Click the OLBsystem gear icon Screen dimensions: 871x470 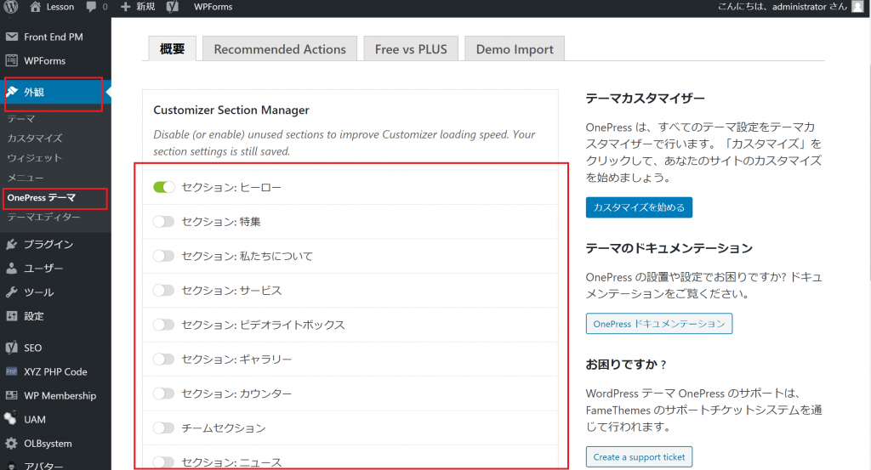pos(12,443)
